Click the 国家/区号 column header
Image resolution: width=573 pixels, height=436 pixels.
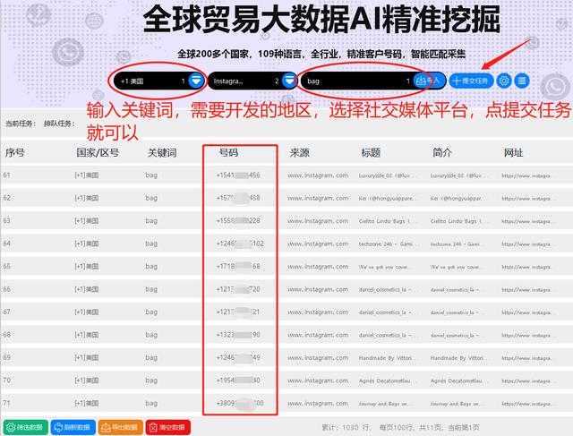click(92, 153)
